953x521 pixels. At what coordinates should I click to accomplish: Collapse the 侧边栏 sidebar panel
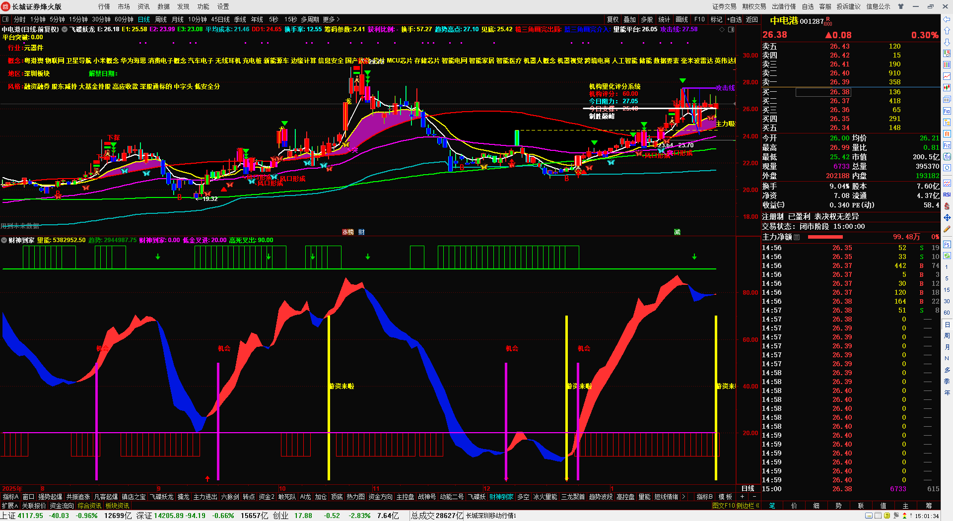pos(749,506)
